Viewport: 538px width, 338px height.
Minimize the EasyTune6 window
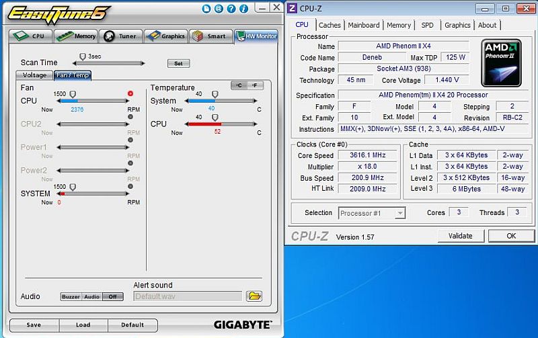[x=262, y=8]
